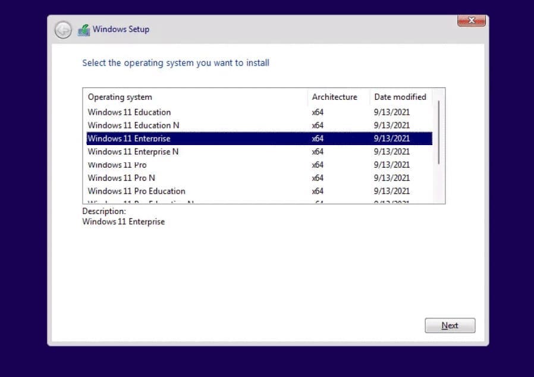Click the x64 value for Windows 11 Pro
Viewport: 534px width, 377px height.
(318, 165)
